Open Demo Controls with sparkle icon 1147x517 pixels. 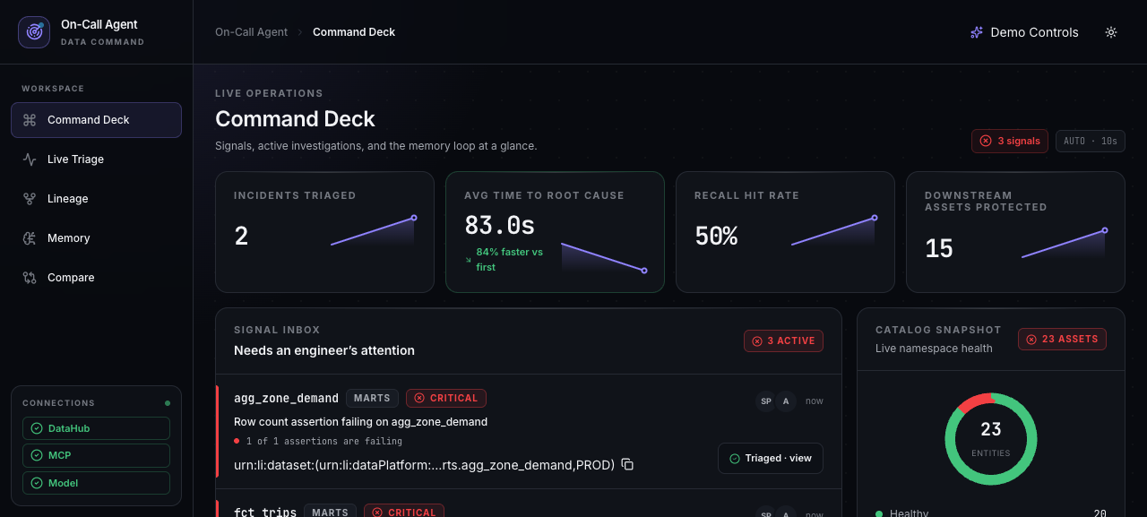coord(1024,32)
